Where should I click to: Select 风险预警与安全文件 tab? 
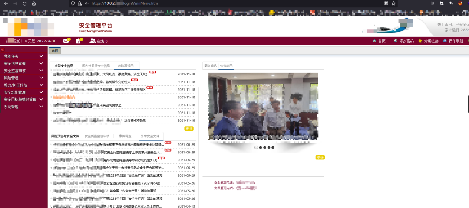click(x=65, y=136)
